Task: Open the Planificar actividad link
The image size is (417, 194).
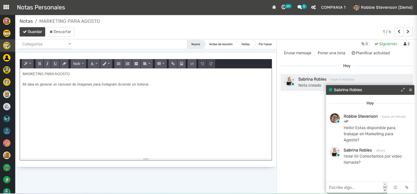Action: pyautogui.click(x=371, y=53)
